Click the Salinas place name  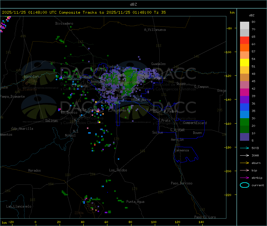pyautogui.click(x=51, y=121)
